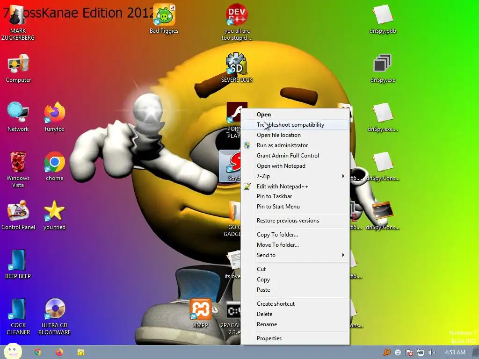The height and width of the screenshot is (359, 479).
Task: Choose Open in the context menu
Action: 295,115
